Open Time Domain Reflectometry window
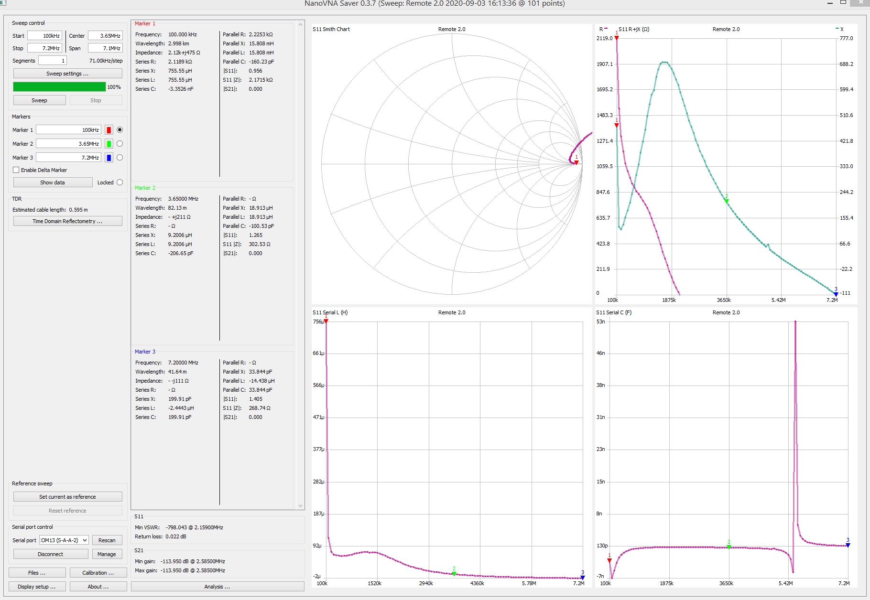870x600 pixels. (67, 221)
